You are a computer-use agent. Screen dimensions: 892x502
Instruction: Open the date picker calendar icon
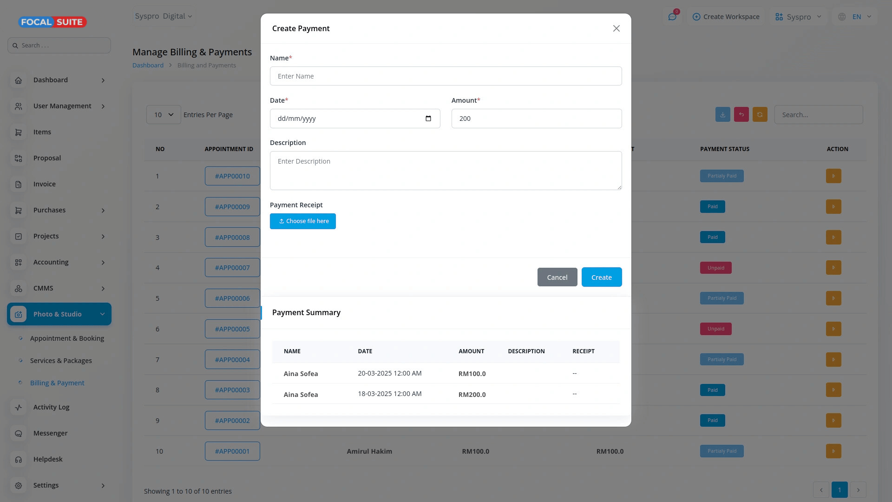pyautogui.click(x=428, y=119)
